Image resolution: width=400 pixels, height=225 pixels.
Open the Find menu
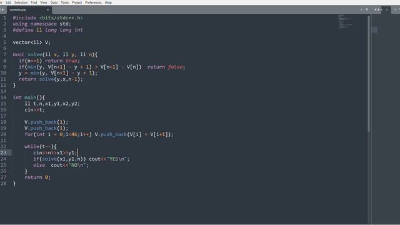click(34, 2)
